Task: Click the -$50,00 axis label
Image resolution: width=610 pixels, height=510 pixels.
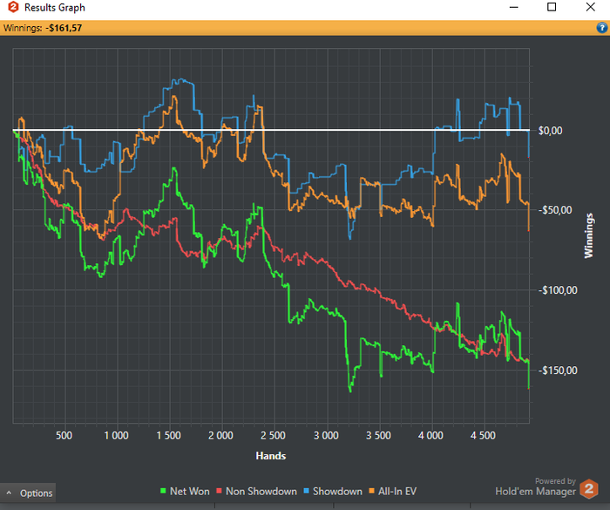Action: point(555,210)
